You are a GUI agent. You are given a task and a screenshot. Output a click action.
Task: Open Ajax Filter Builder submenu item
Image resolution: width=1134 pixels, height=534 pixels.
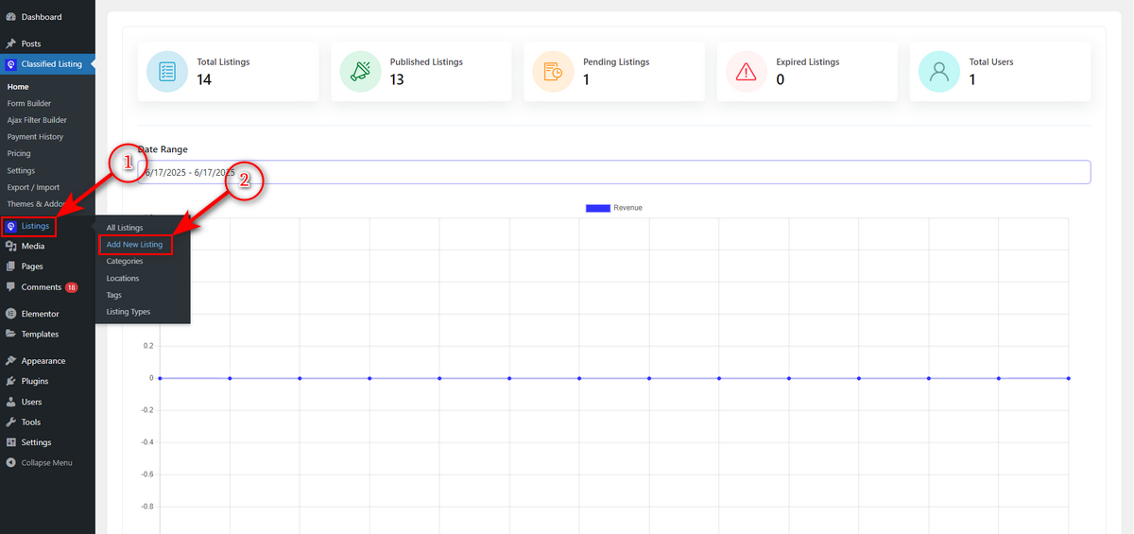(x=37, y=120)
